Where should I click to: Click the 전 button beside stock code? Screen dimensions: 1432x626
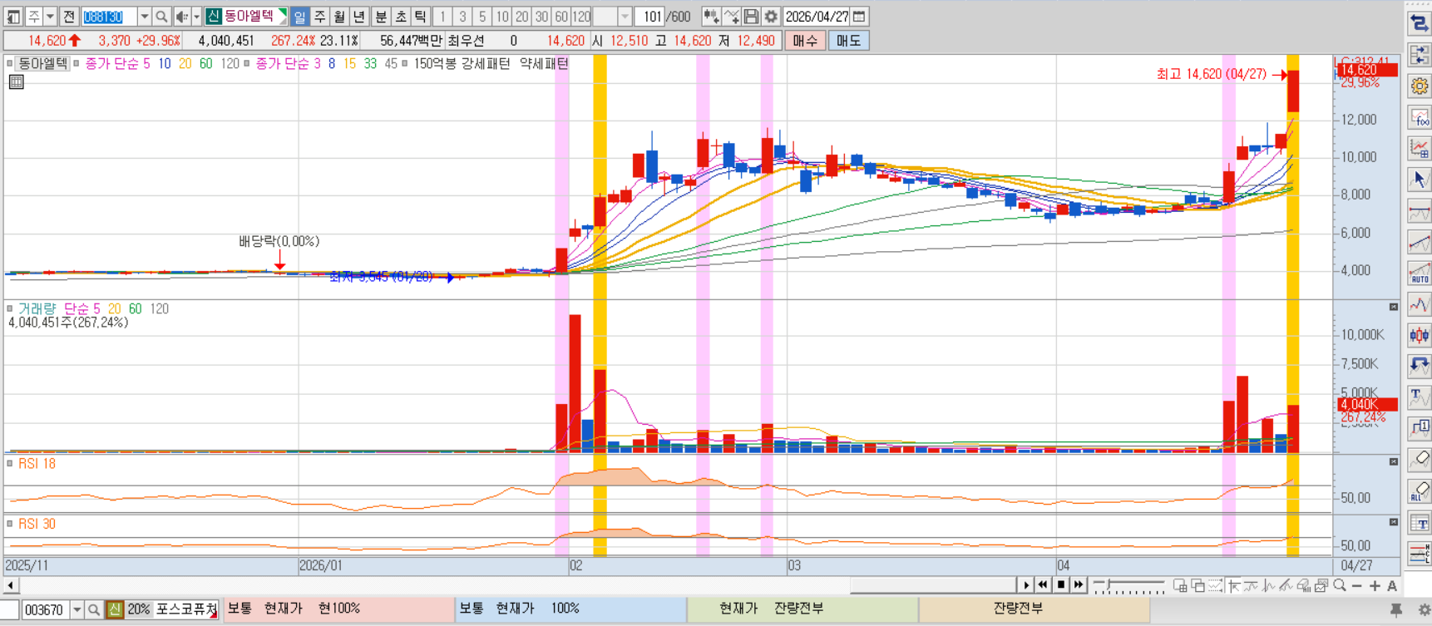click(69, 17)
